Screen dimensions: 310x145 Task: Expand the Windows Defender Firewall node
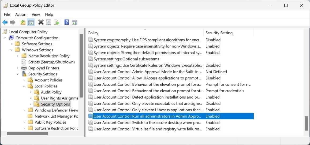point(24,110)
